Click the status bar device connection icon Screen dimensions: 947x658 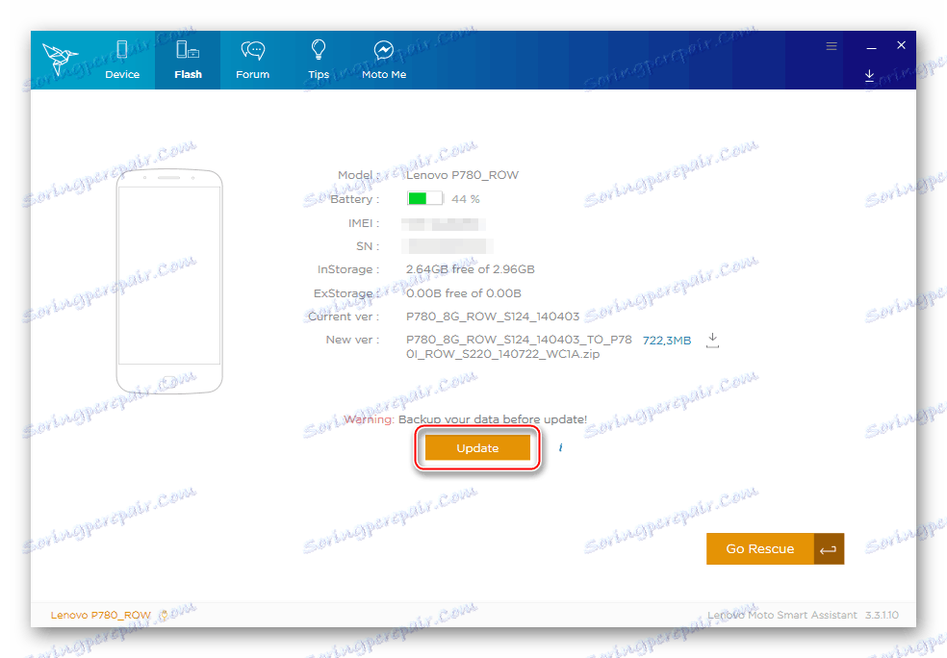pos(163,615)
